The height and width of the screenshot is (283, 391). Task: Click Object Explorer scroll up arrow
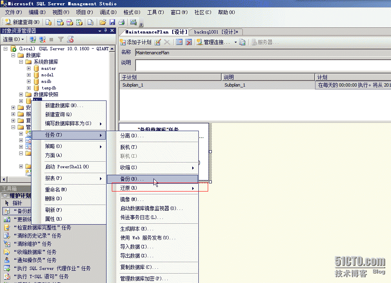tap(112, 49)
